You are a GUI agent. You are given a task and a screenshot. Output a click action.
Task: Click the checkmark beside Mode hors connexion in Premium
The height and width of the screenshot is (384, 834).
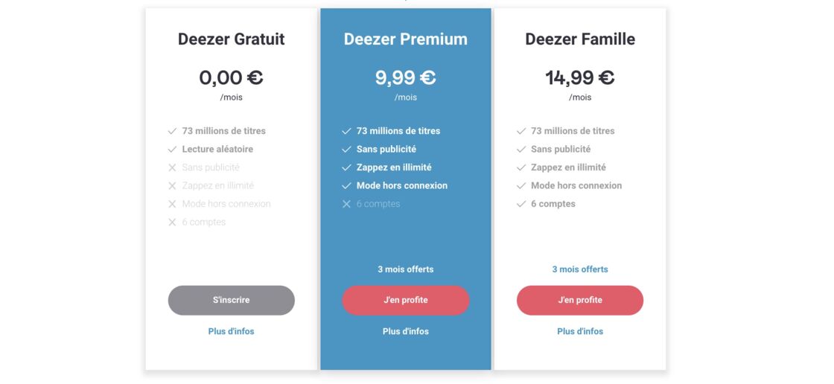[x=347, y=185]
